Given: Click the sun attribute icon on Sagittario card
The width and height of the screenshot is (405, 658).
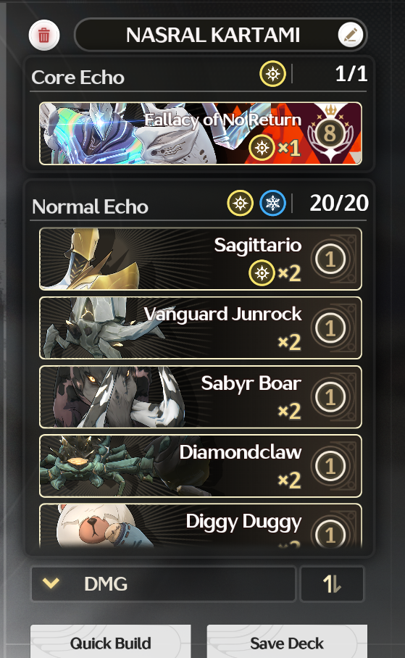Looking at the screenshot, I should [262, 273].
